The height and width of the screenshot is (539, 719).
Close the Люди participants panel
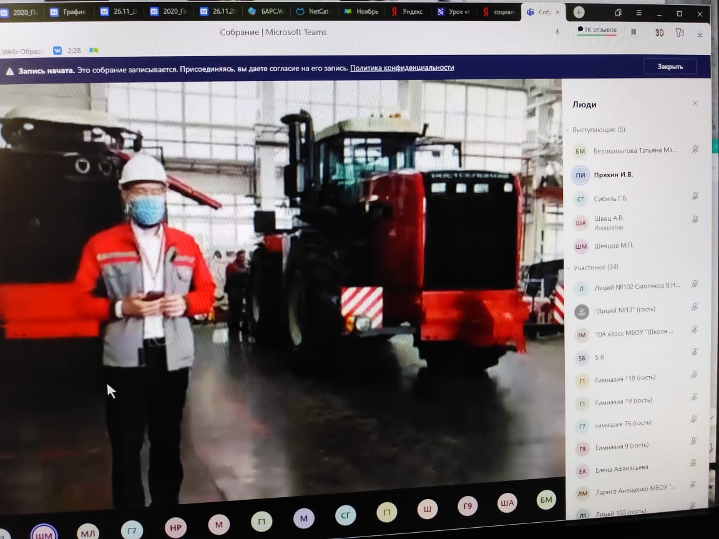click(x=695, y=103)
